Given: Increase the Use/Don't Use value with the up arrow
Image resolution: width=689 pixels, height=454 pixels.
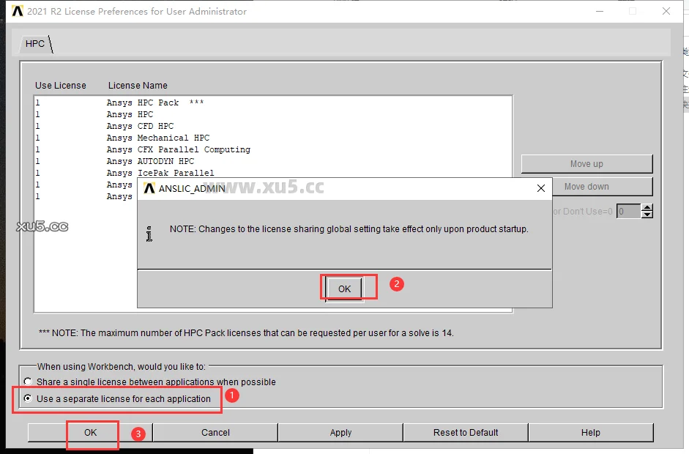Looking at the screenshot, I should 647,208.
